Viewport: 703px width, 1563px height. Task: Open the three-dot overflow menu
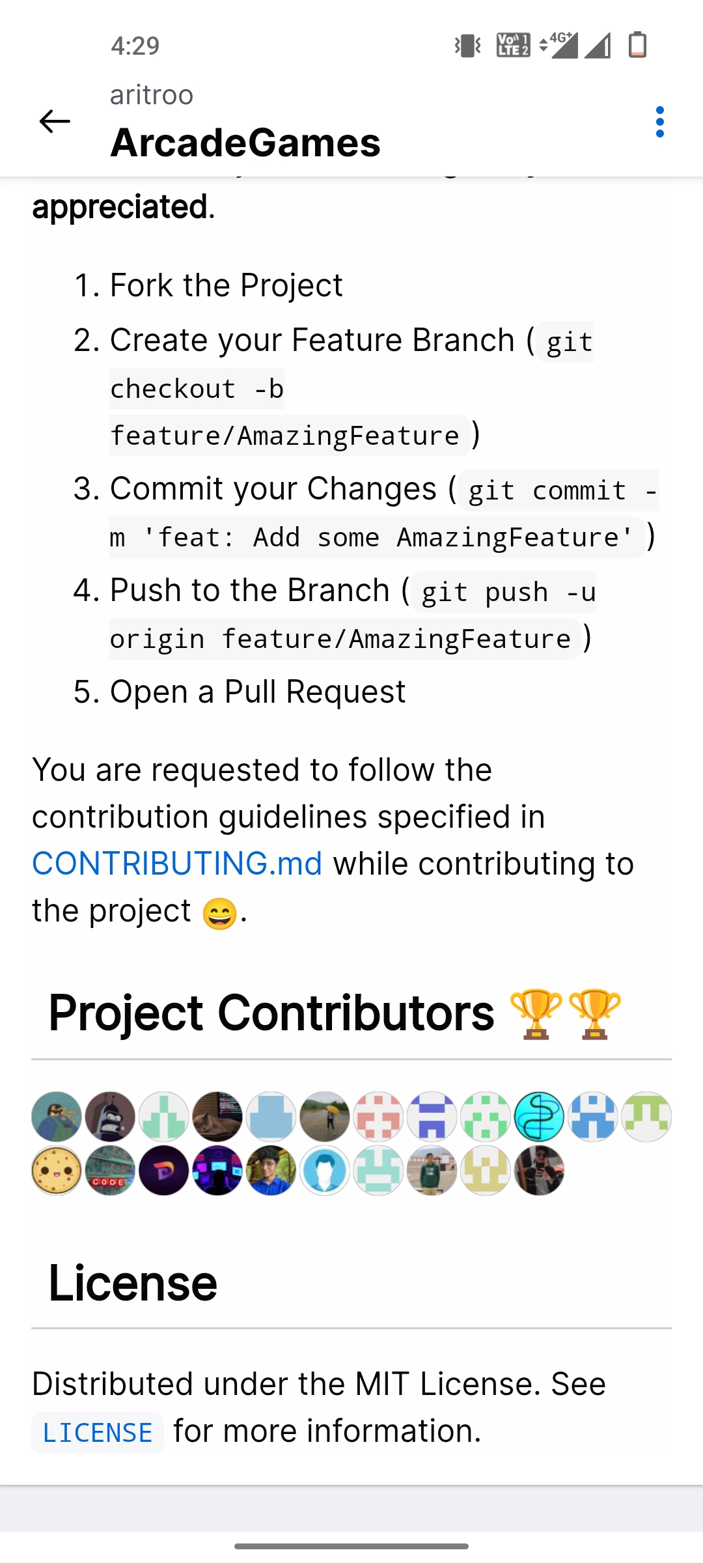[x=660, y=121]
